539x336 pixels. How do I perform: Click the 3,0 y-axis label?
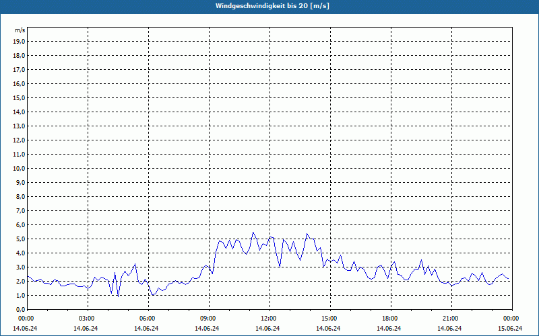click(x=20, y=267)
